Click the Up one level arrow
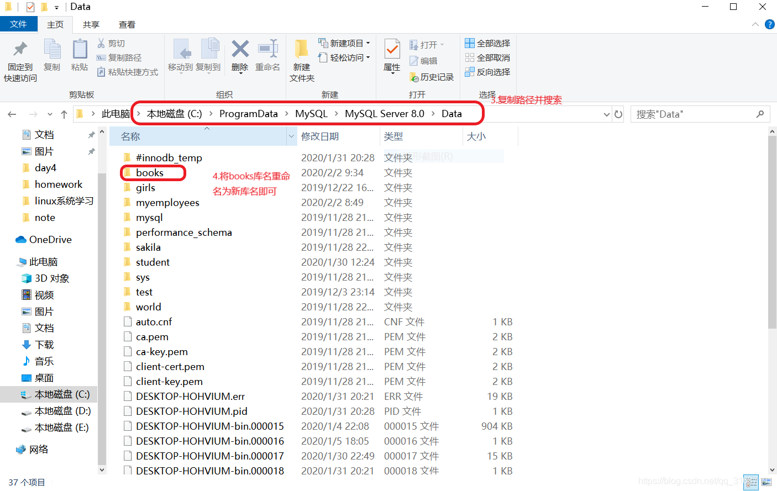 point(64,114)
